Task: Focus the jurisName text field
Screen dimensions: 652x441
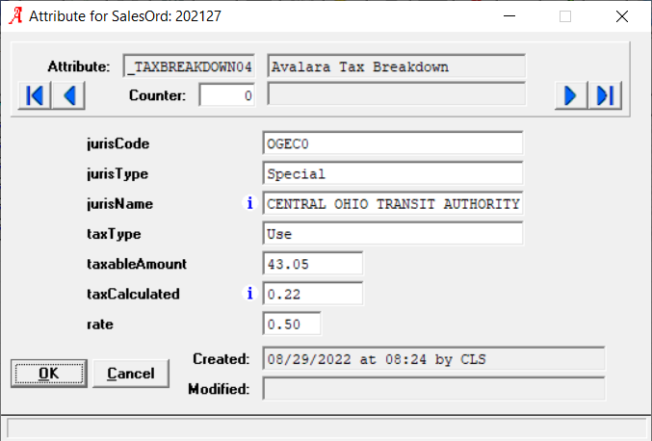Action: (x=393, y=204)
